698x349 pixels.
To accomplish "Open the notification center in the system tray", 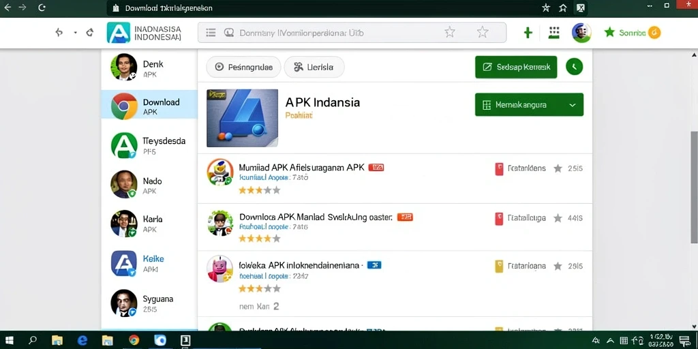I will 684,341.
